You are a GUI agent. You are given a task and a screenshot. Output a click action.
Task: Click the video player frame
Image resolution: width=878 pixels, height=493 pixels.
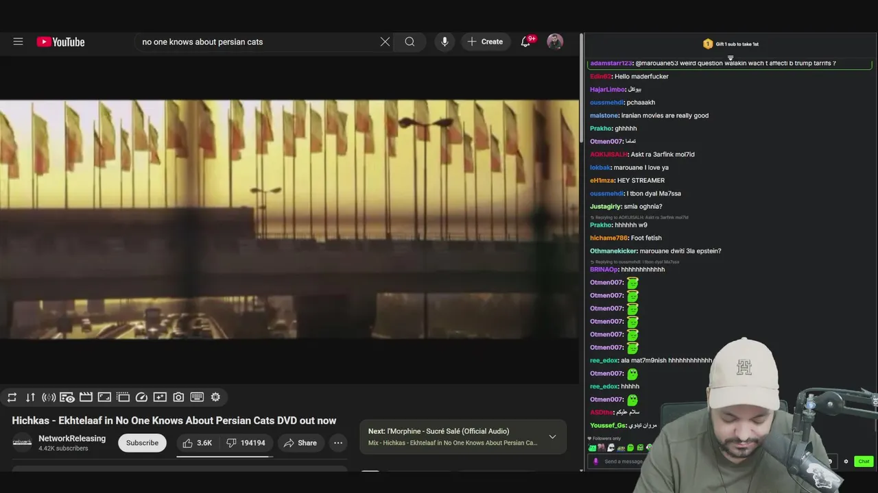pos(289,219)
